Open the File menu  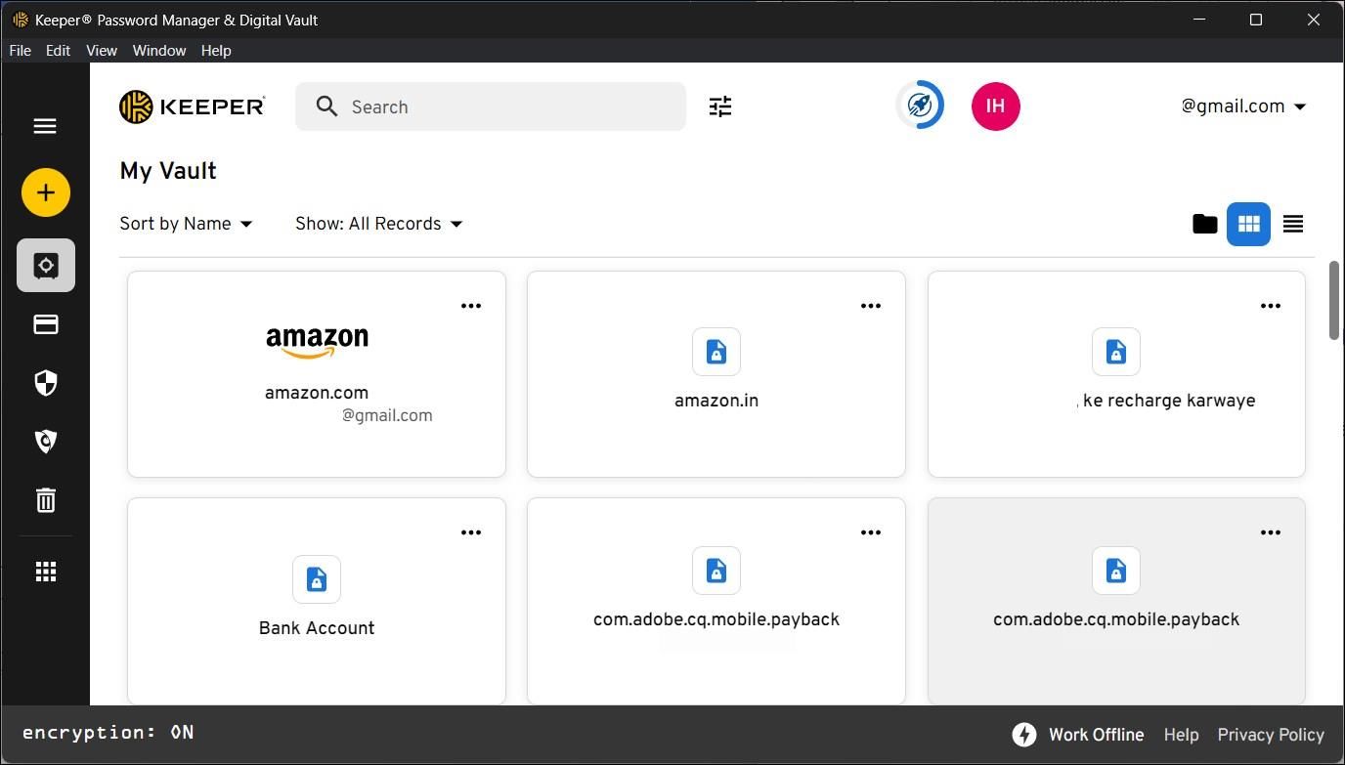[x=20, y=50]
